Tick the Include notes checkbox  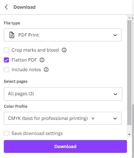[6, 70]
